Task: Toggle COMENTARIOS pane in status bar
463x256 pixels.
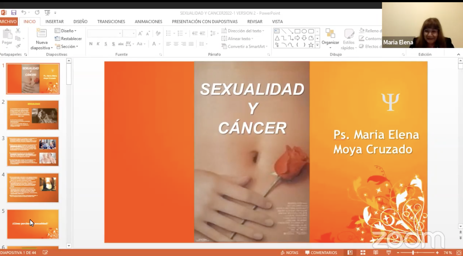Action: pos(321,252)
